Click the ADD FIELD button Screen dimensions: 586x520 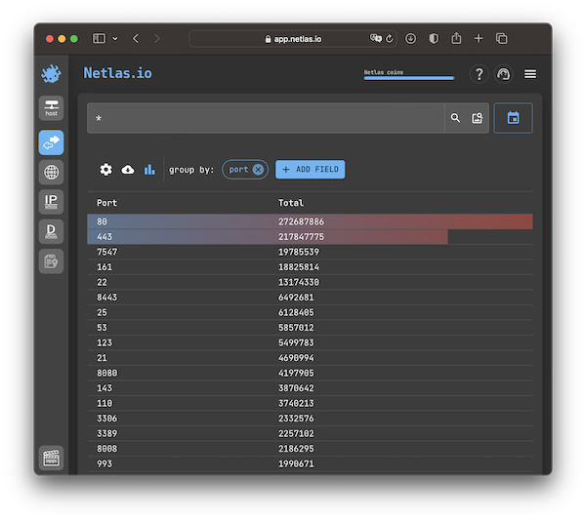click(x=310, y=170)
